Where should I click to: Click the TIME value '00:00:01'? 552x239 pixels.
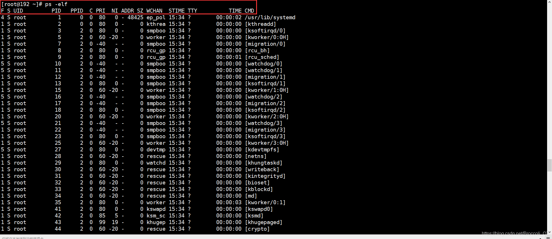[229, 57]
